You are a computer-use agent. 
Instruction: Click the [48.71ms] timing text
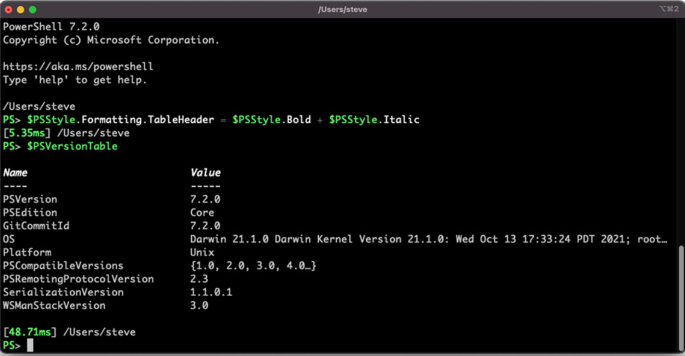(30, 332)
